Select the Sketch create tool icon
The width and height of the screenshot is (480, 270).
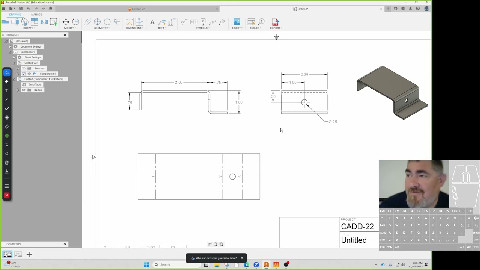tap(54, 22)
